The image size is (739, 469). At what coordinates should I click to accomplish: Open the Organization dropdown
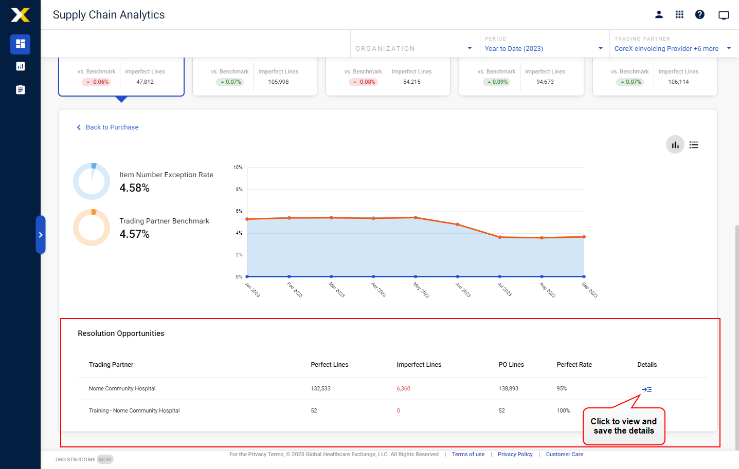click(468, 48)
